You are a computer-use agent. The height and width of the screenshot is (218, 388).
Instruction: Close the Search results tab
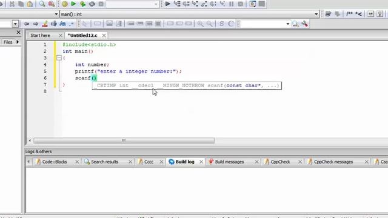pos(130,162)
